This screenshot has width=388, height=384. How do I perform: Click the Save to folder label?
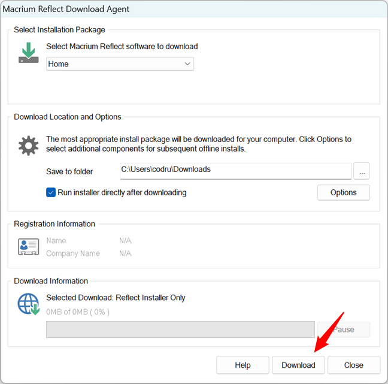(69, 171)
